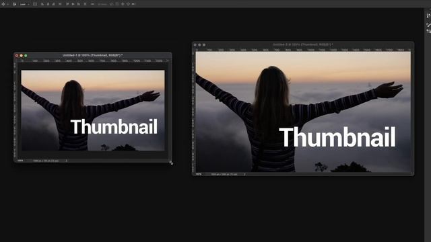Click document dimensions status in Untitled-1 window
This screenshot has height=242, width=431.
point(46,161)
